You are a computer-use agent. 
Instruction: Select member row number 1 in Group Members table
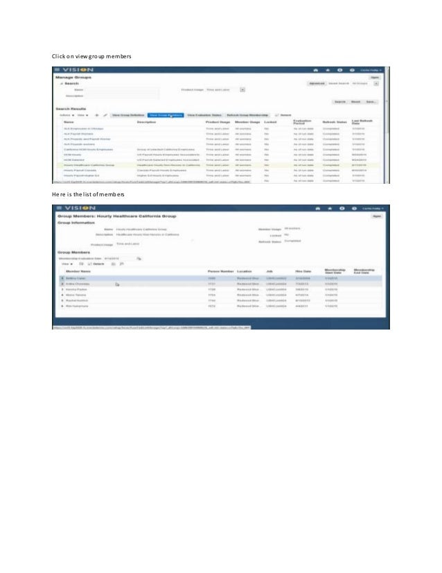coord(220,278)
